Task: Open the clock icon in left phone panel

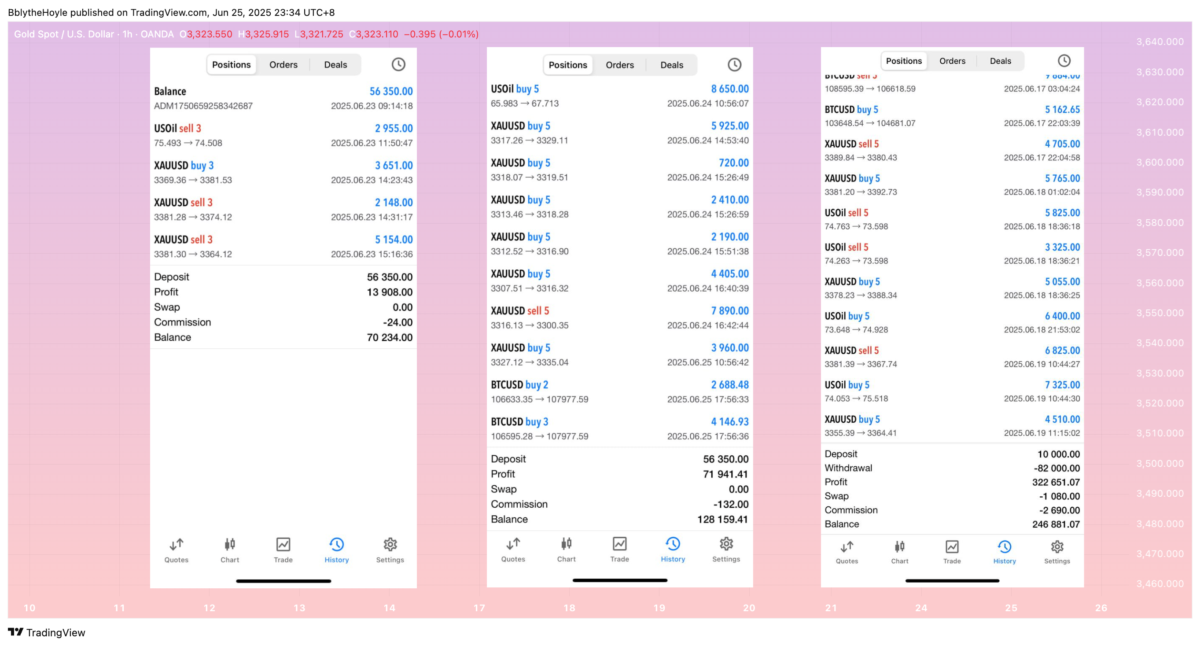Action: point(398,64)
